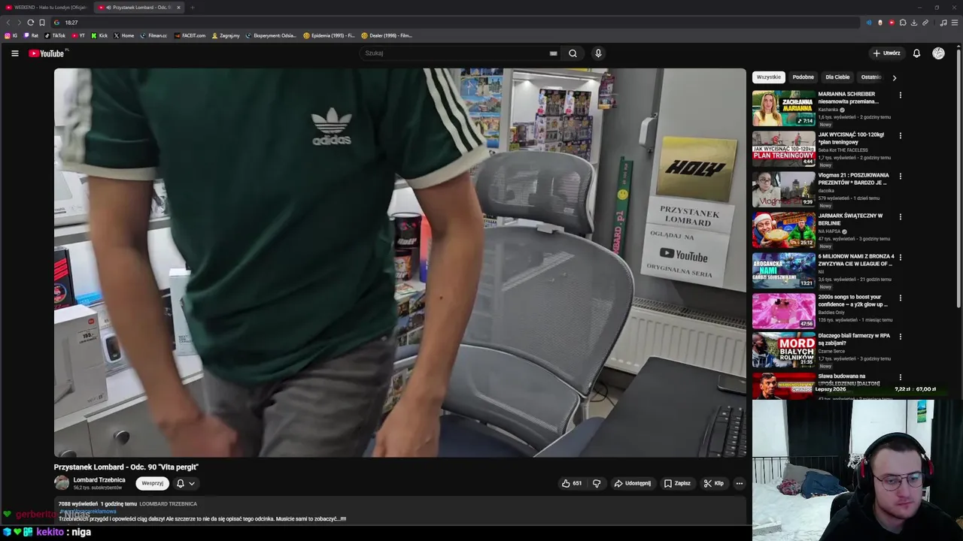Screen dimensions: 963x541
Task: Copy link with chain icon in toolbar
Action: tap(925, 23)
